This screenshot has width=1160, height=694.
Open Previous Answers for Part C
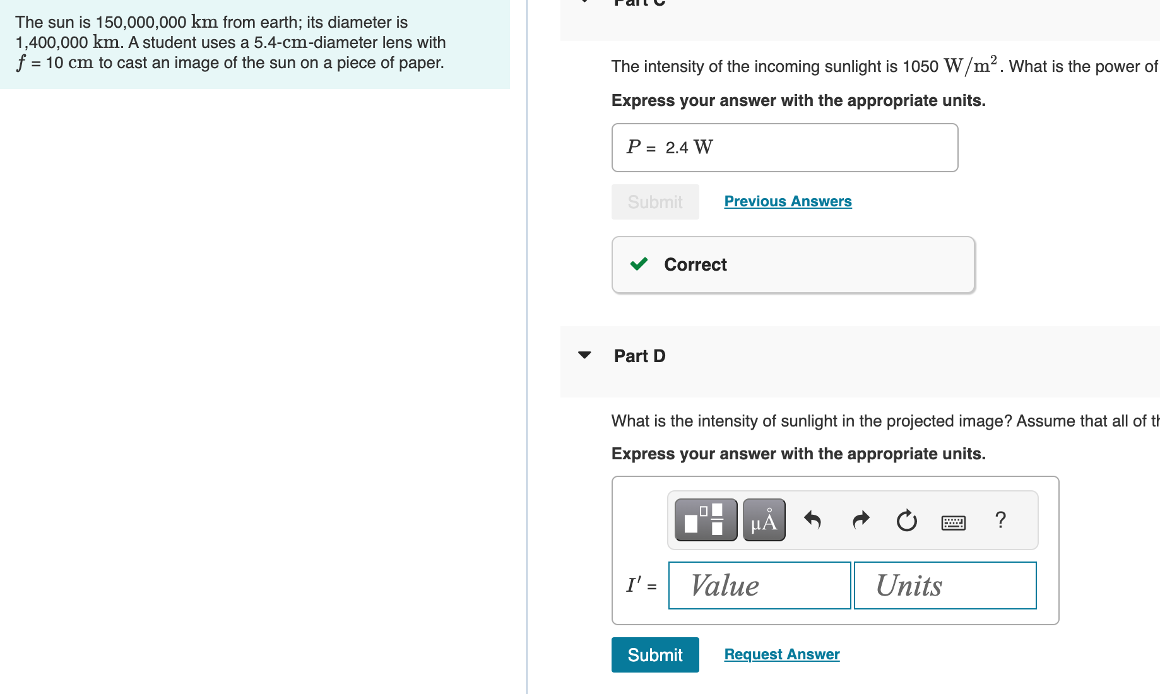click(x=788, y=201)
